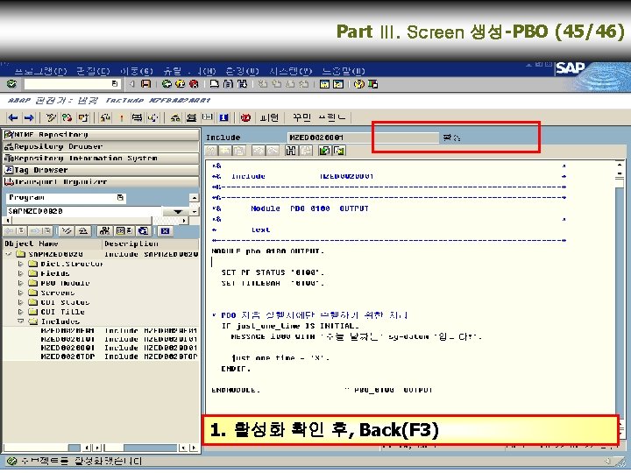This screenshot has height=473, width=631.
Task: Click the 꾸미 프린터 (Pretty Printer) button
Action: tap(319, 117)
